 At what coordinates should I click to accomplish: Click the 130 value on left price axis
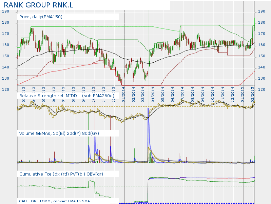tap(5, 78)
